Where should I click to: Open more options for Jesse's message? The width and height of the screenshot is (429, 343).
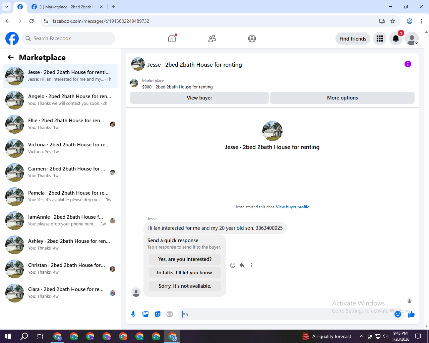tap(251, 265)
